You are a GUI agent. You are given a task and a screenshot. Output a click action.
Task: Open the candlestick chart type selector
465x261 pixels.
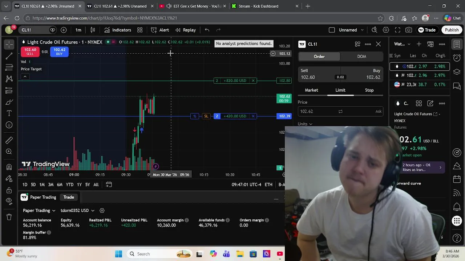click(93, 30)
